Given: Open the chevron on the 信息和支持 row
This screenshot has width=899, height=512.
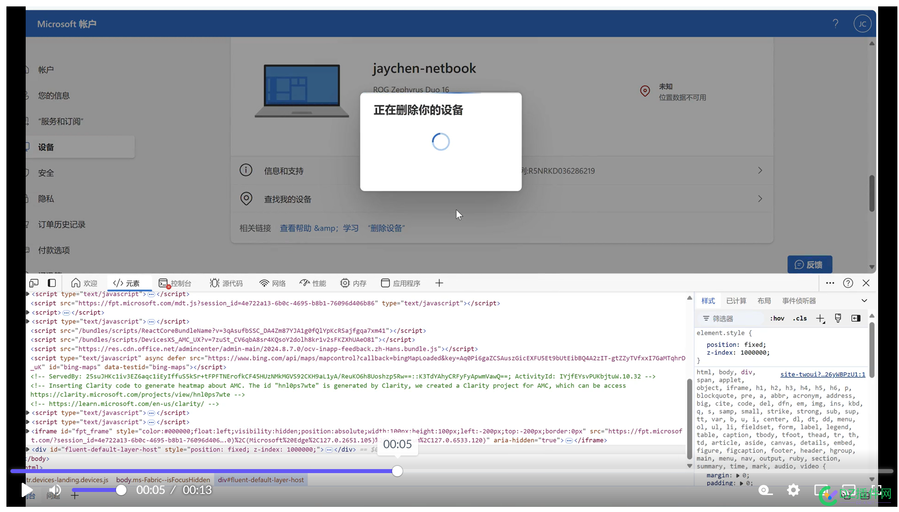Looking at the screenshot, I should pyautogui.click(x=760, y=170).
